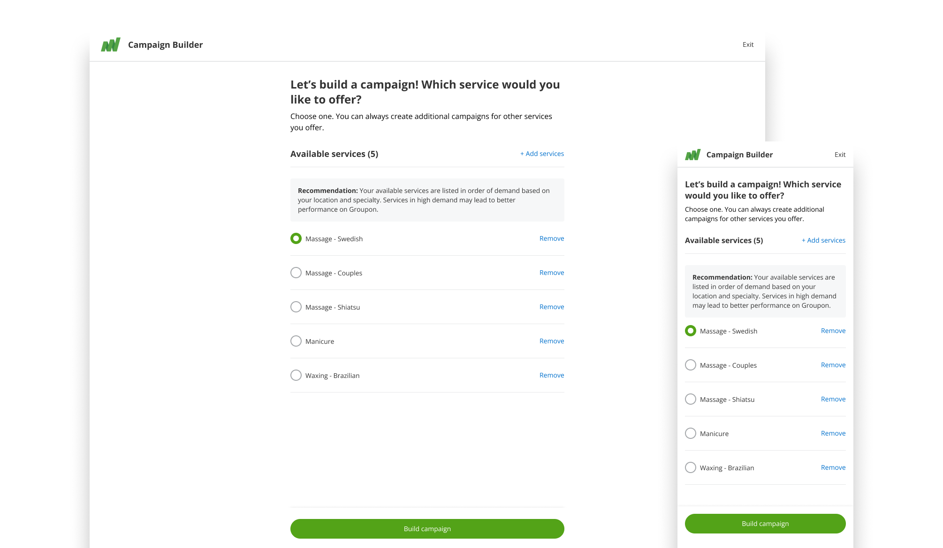Remove Waxing - Brazilian in mobile view
The height and width of the screenshot is (548, 943).
(833, 467)
